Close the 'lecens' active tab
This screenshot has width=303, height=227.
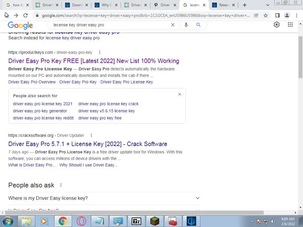point(204,5)
